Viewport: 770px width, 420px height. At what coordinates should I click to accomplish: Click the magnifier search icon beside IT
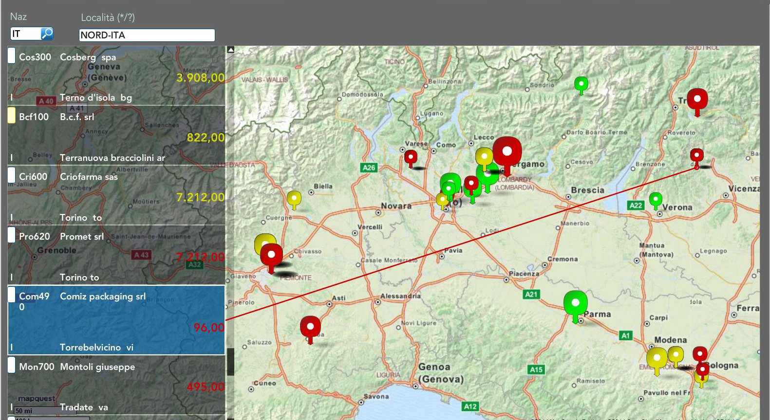47,34
